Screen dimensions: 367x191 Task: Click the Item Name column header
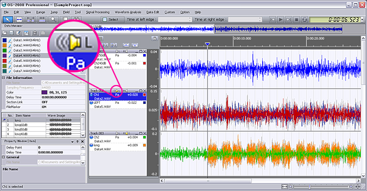pyautogui.click(x=30, y=115)
